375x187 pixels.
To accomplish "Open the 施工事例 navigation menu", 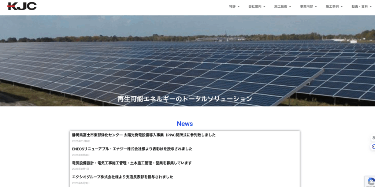I will (334, 7).
